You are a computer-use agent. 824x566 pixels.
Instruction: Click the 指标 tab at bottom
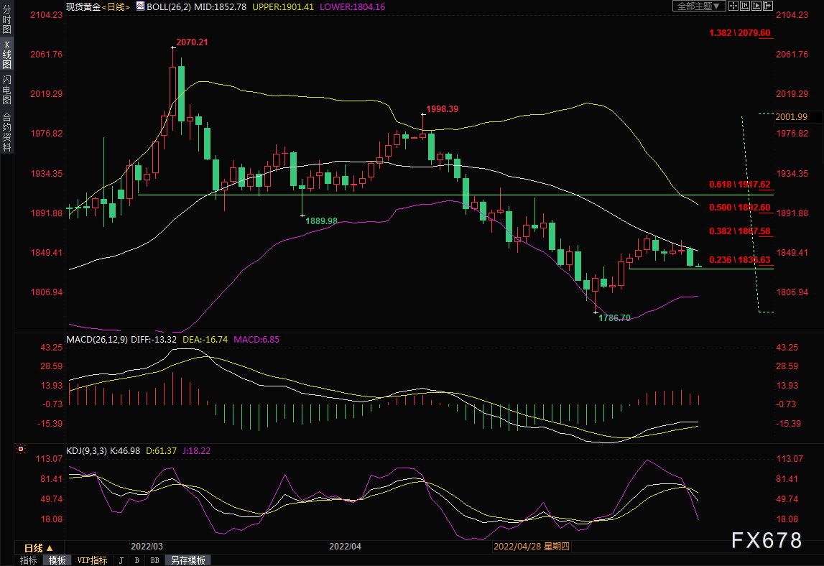tap(29, 560)
